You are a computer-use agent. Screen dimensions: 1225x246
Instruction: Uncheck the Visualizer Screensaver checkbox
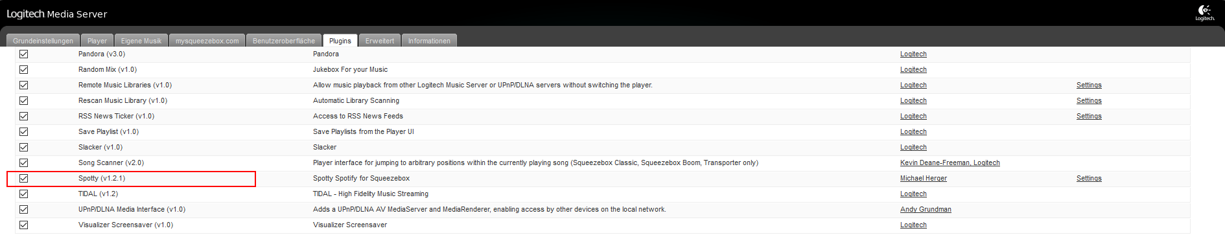pyautogui.click(x=24, y=225)
